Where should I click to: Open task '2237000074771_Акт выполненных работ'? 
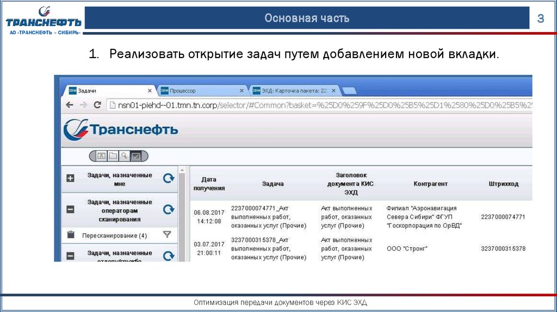pyautogui.click(x=269, y=217)
